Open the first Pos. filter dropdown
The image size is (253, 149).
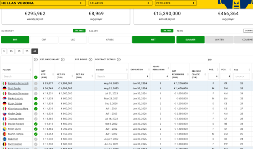[213, 76]
